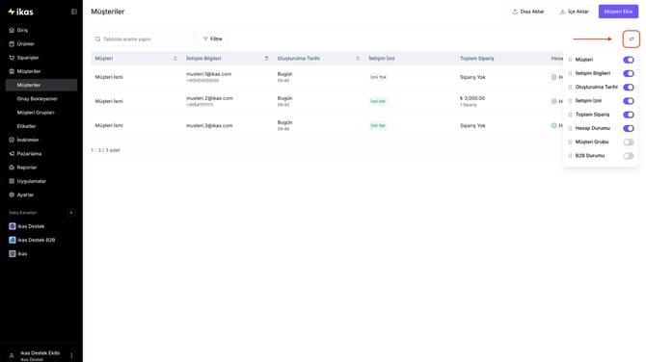646x362 pixels.
Task: Collapse the sidebar panel icon
Action: (74, 12)
